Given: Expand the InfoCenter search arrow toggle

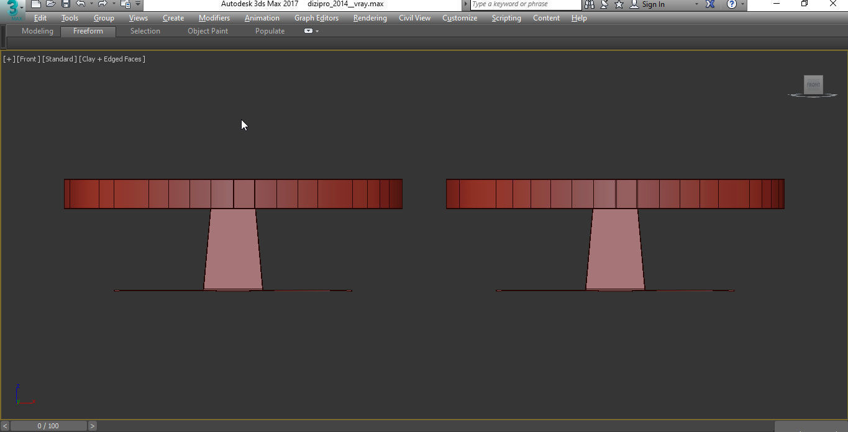Looking at the screenshot, I should pos(466,4).
